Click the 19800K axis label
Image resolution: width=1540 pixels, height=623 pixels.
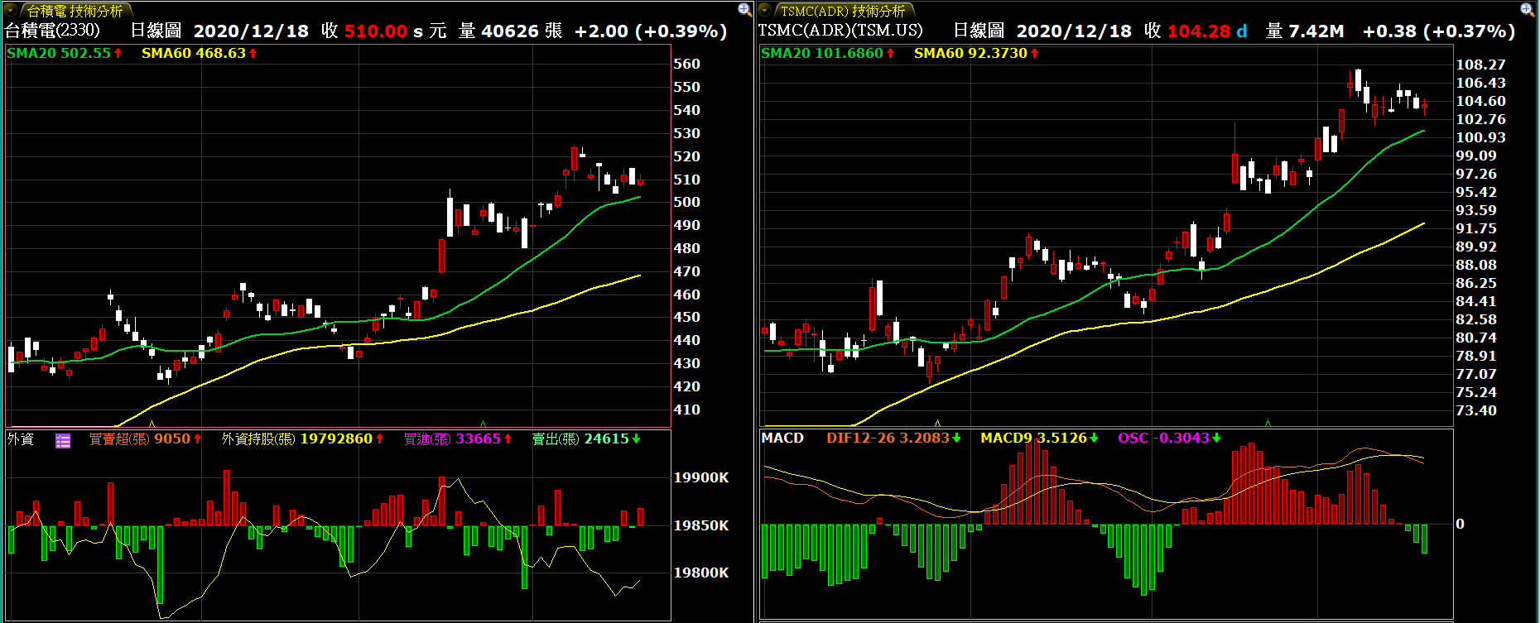701,573
